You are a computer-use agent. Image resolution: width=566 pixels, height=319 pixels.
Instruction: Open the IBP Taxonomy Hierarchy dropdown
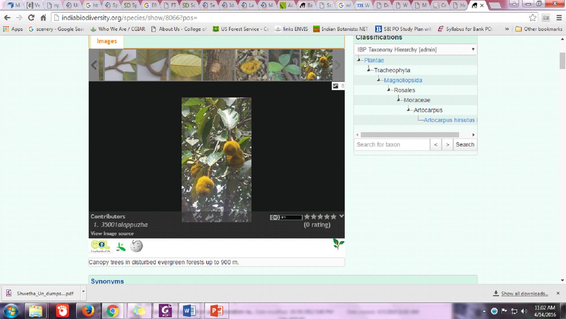coord(415,49)
